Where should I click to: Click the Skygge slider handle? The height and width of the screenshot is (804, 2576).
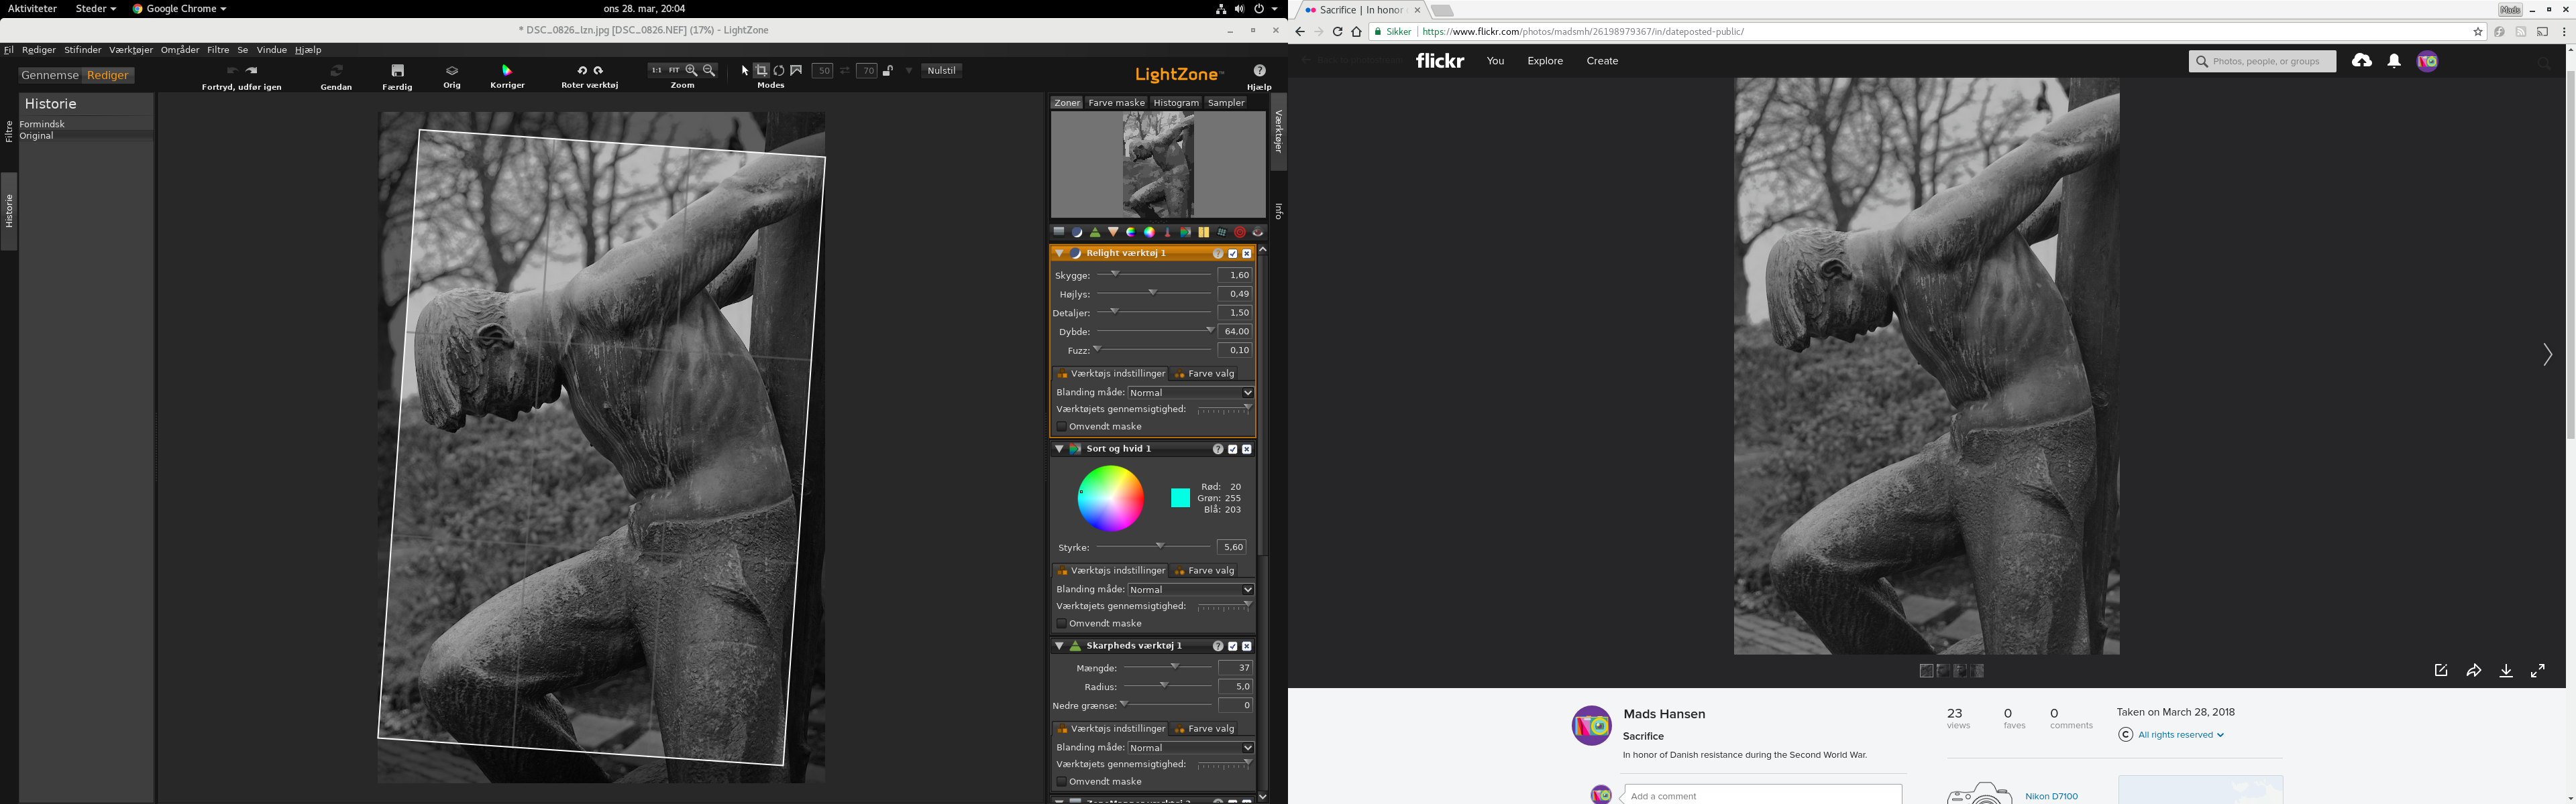(1116, 273)
